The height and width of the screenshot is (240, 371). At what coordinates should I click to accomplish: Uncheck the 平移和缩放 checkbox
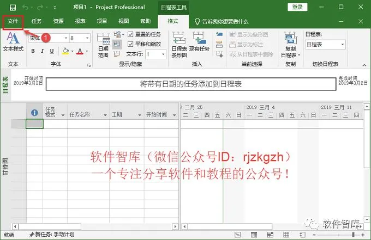pyautogui.click(x=130, y=44)
